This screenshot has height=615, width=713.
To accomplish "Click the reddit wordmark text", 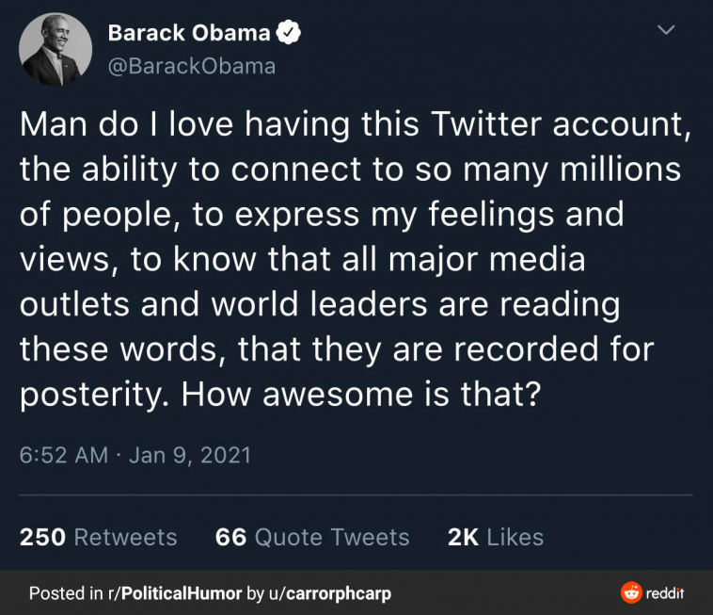I will (x=665, y=593).
